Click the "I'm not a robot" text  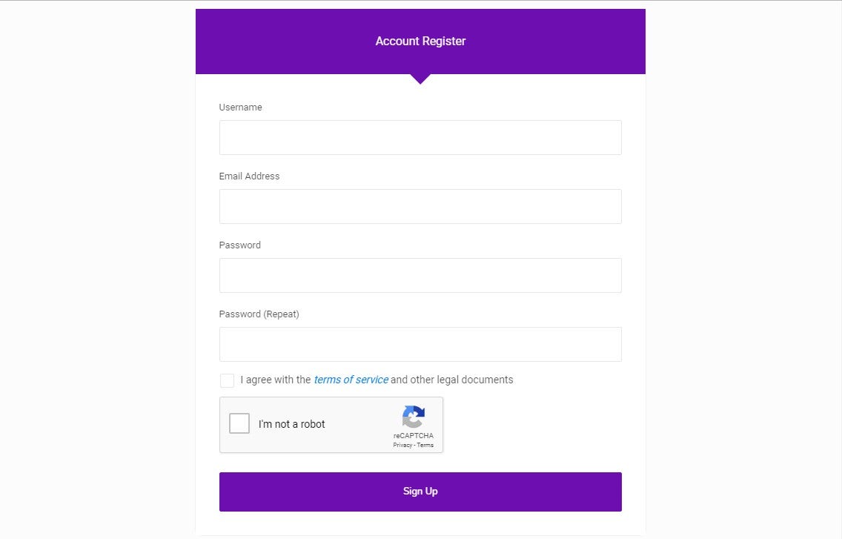[291, 423]
